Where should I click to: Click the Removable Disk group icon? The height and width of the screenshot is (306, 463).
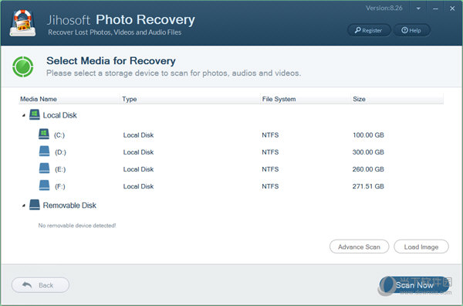pos(35,205)
